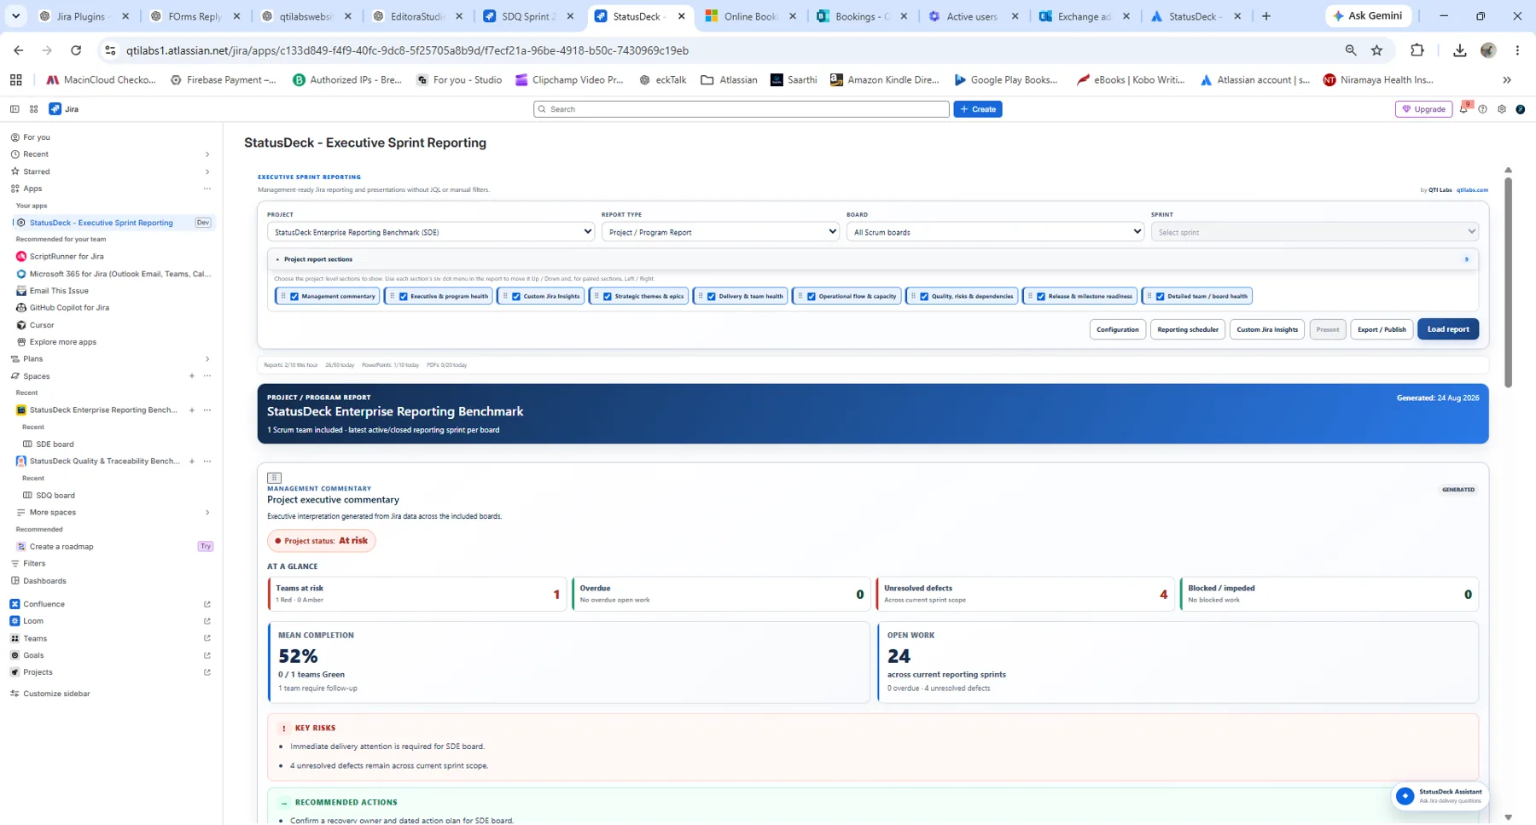Screen dimensions: 1536x825
Task: Expand the Plans chevron in sidebar
Action: click(207, 359)
